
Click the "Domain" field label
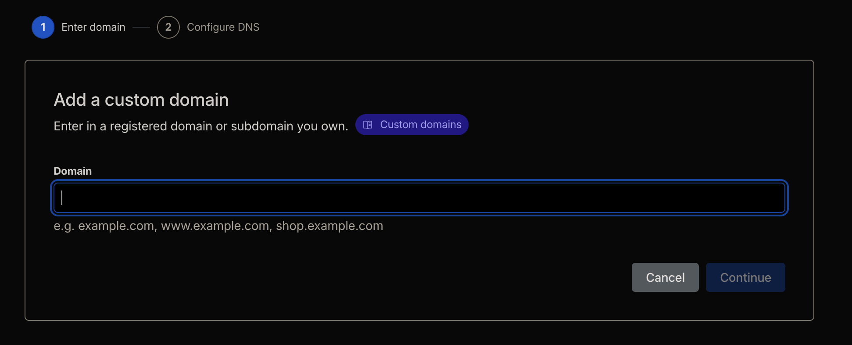72,171
